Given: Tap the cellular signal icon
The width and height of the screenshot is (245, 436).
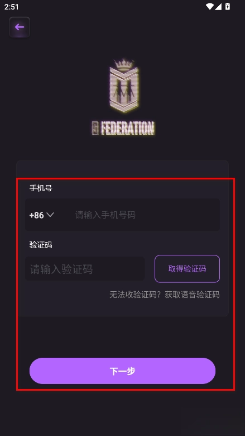Looking at the screenshot, I should click(218, 6).
